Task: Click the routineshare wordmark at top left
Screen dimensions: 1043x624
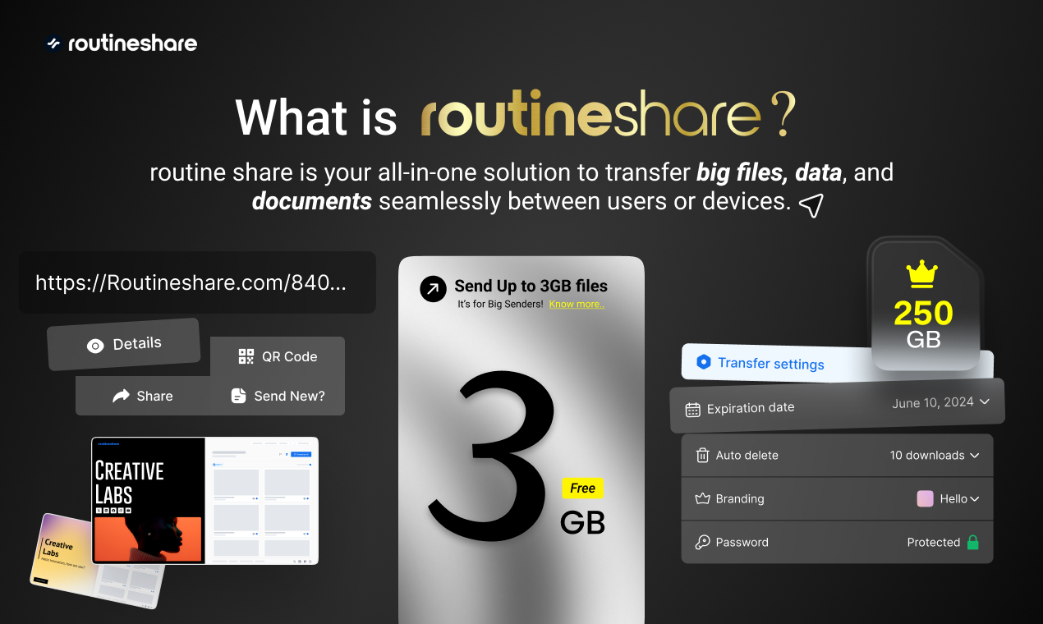Action: (x=132, y=43)
